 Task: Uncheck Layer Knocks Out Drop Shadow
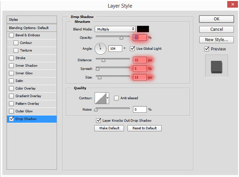tap(99, 121)
